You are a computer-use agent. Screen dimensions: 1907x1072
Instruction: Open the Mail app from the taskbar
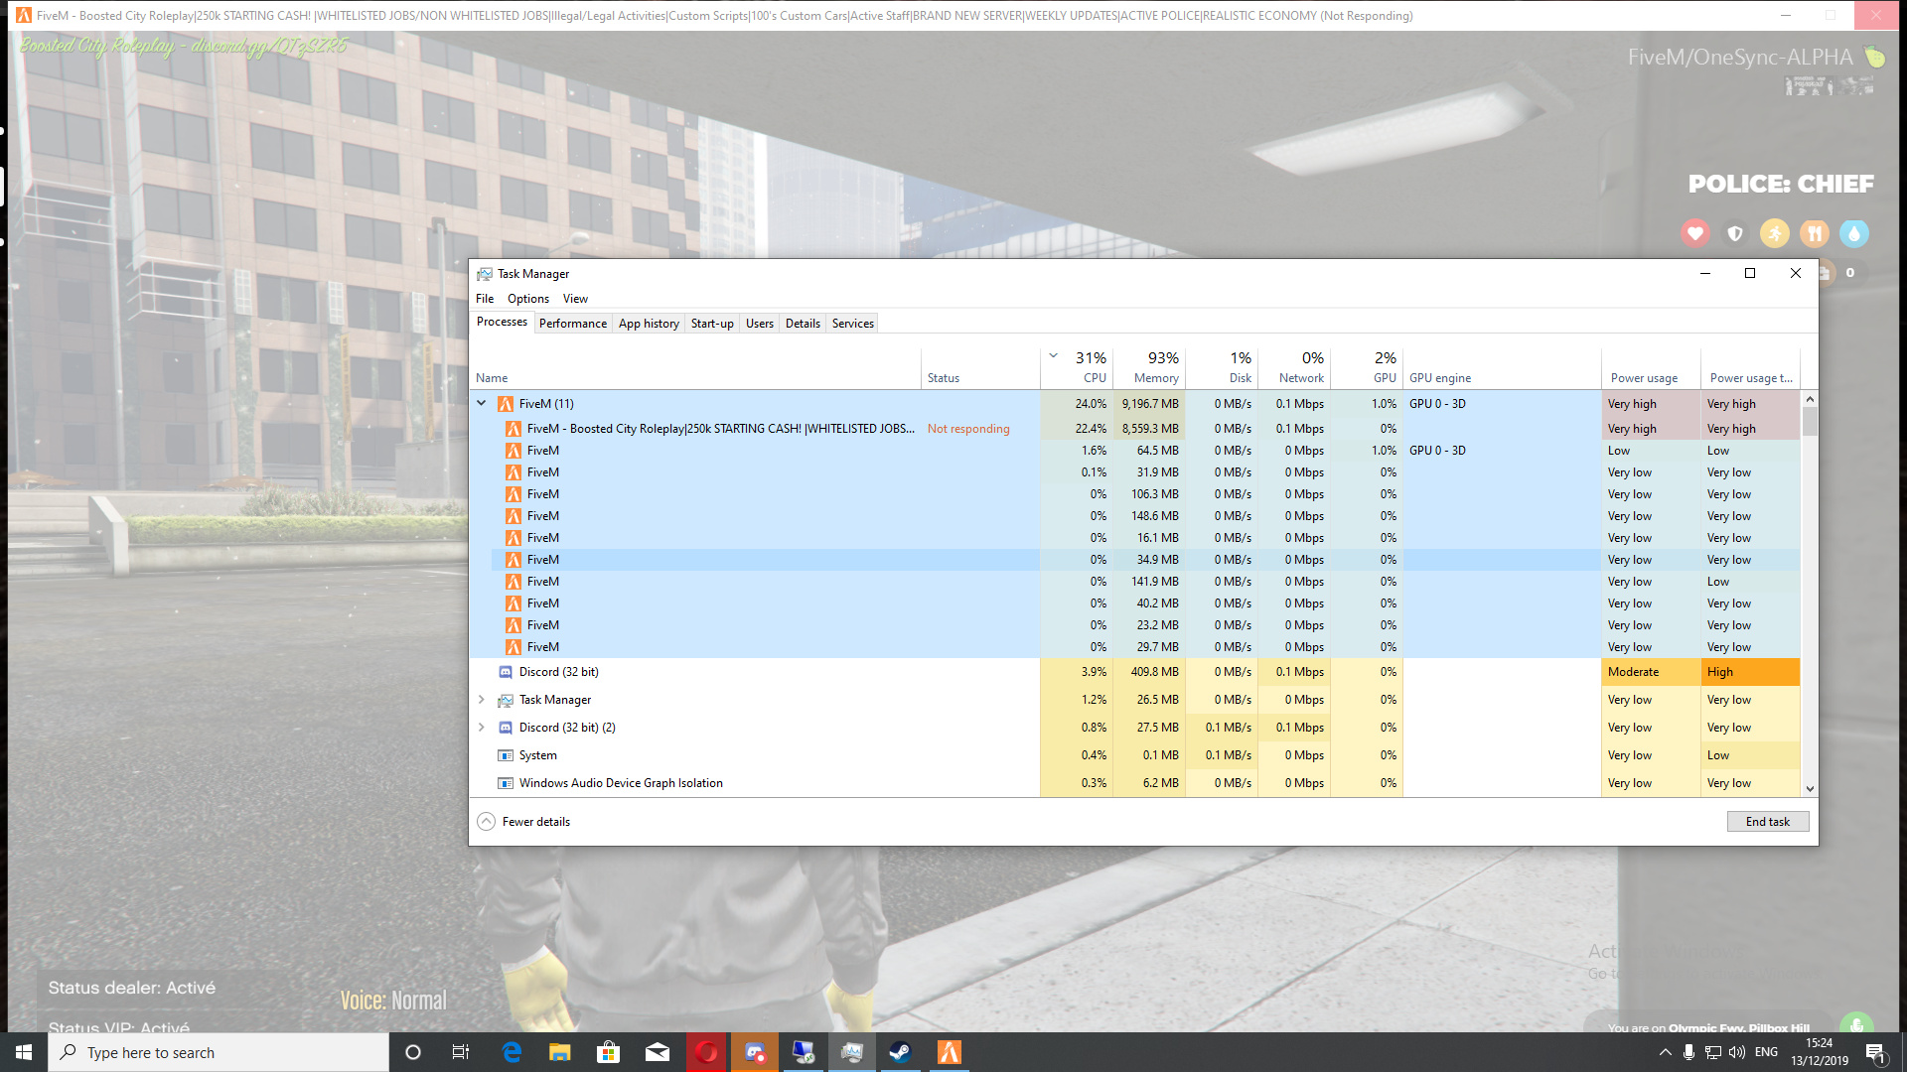(659, 1052)
